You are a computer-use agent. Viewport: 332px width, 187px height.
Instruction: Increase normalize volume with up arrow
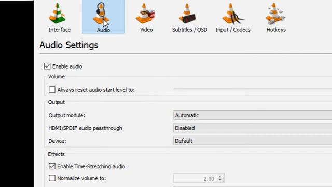[x=220, y=177]
